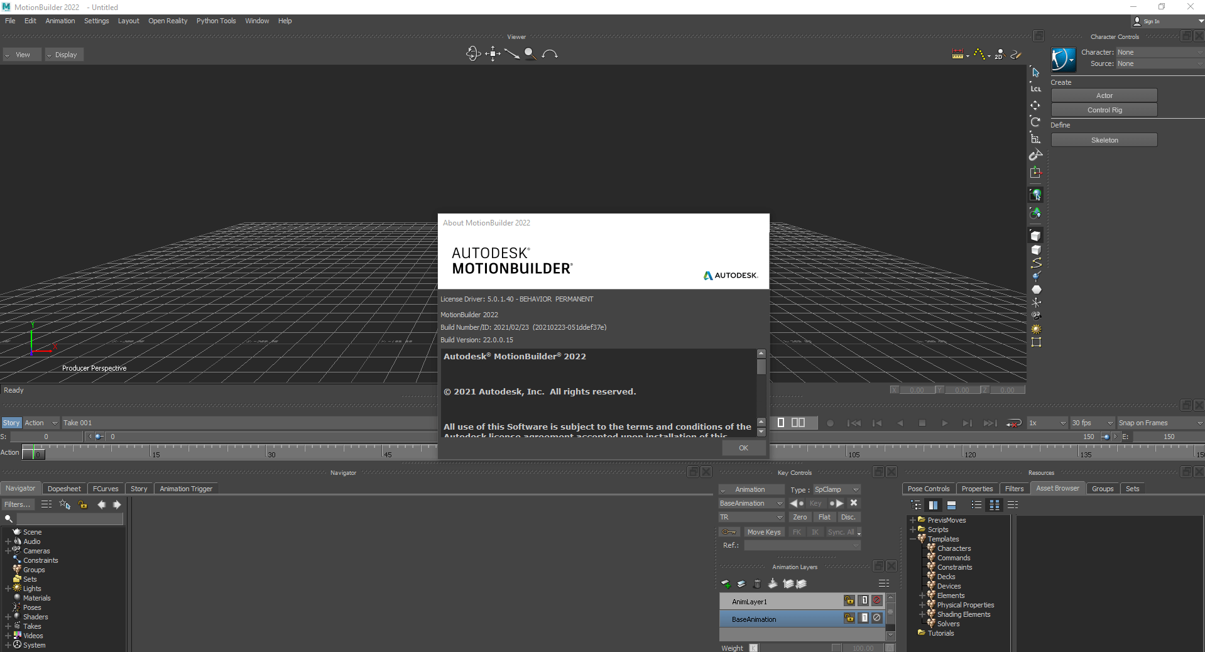Click the trash icon in Animation Layers
The height and width of the screenshot is (652, 1205).
[x=757, y=584]
